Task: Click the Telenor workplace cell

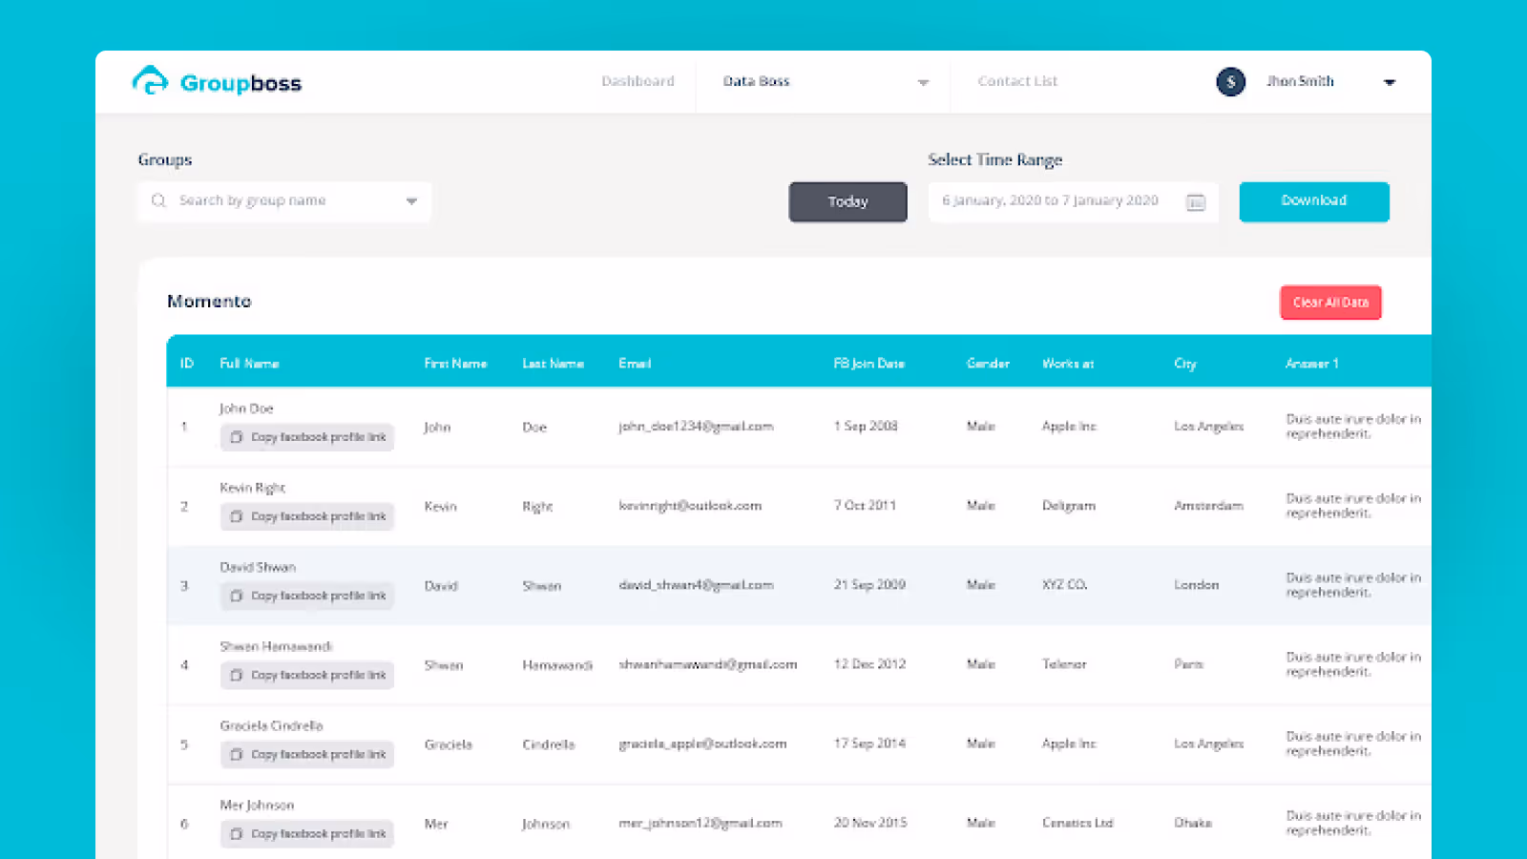Action: [1064, 664]
